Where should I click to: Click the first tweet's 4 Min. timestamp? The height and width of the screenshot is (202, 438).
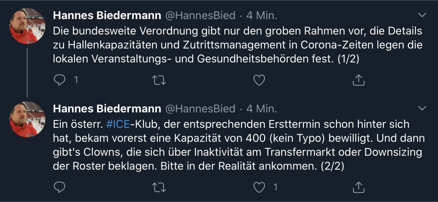tap(262, 15)
